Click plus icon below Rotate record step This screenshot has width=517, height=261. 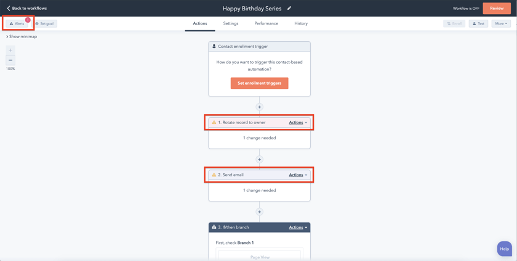click(259, 159)
